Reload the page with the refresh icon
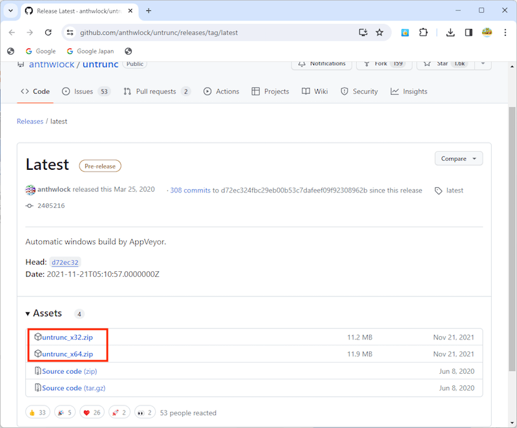The height and width of the screenshot is (428, 517). (48, 32)
